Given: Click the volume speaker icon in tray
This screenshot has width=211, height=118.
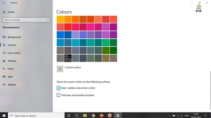Looking at the screenshot, I should pyautogui.click(x=182, y=116).
